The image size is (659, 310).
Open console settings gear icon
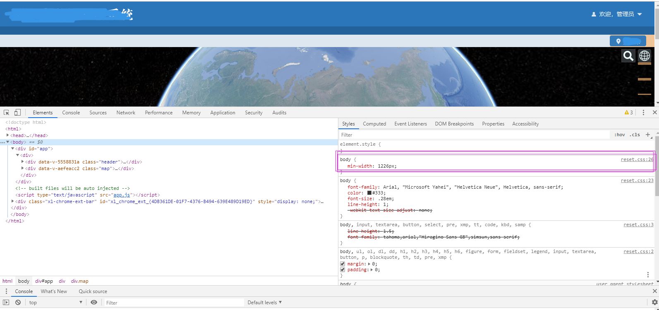click(654, 302)
